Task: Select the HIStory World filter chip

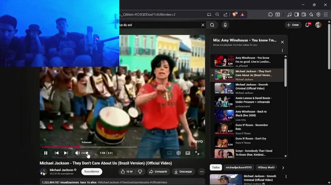Action: pos(267,168)
